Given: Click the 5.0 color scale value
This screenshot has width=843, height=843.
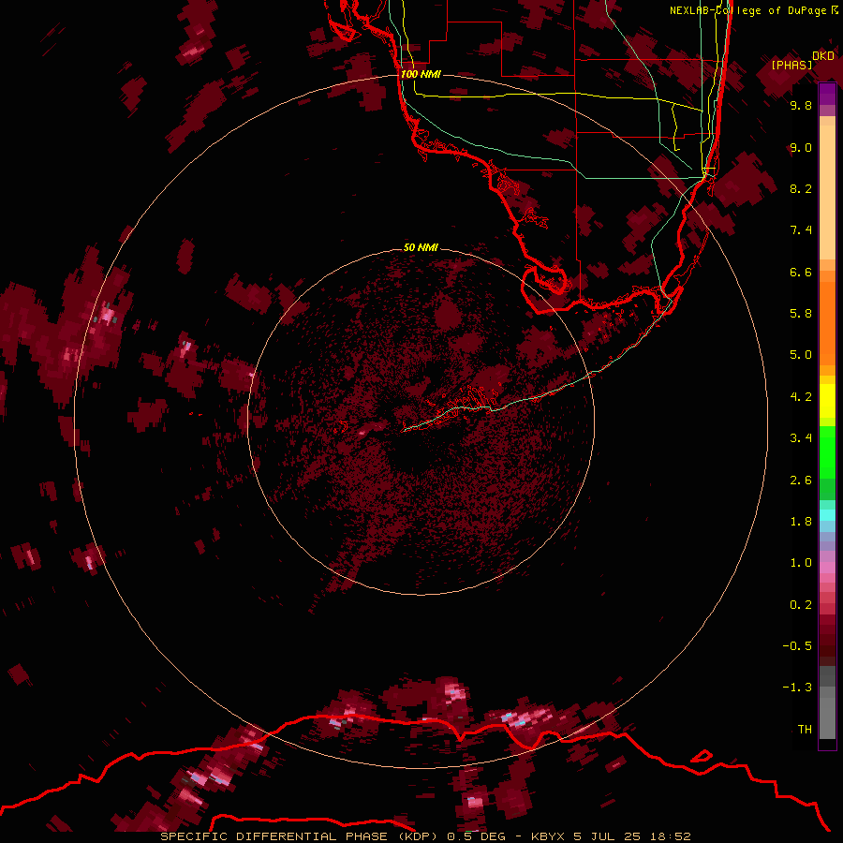Looking at the screenshot, I should pos(801,355).
